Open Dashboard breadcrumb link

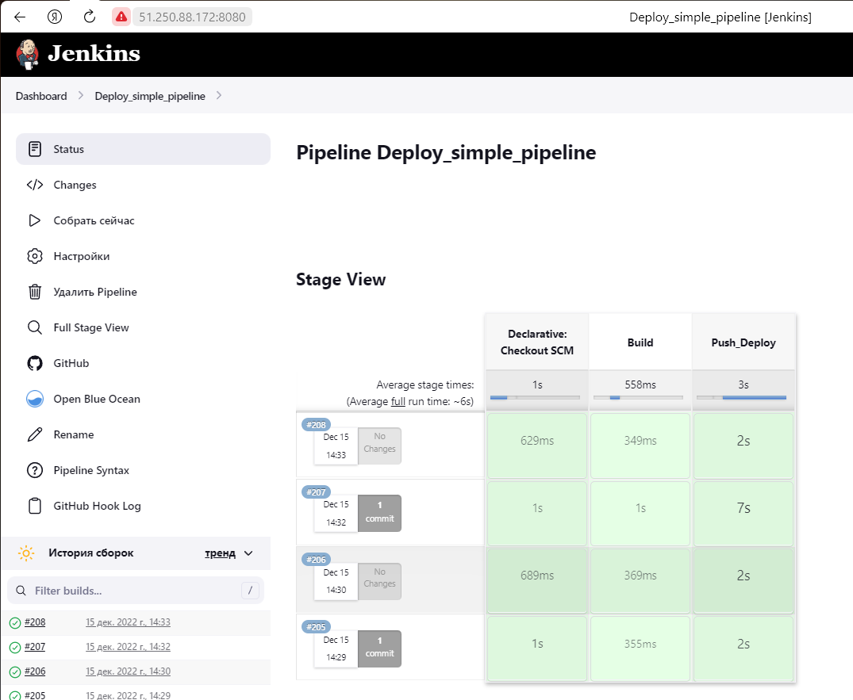pyautogui.click(x=41, y=96)
